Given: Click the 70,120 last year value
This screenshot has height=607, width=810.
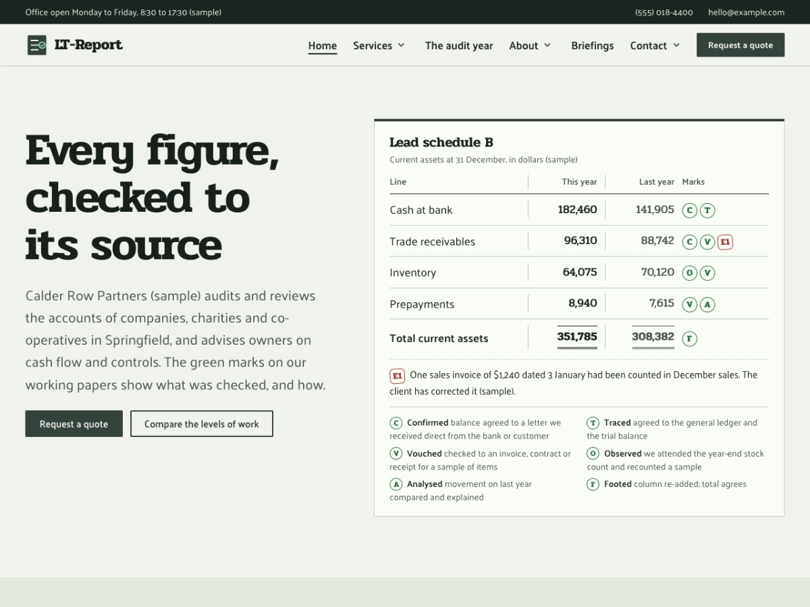Looking at the screenshot, I should [x=657, y=272].
